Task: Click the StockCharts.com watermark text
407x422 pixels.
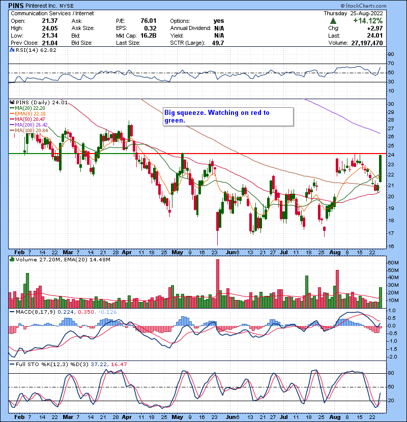Action: 363,6
